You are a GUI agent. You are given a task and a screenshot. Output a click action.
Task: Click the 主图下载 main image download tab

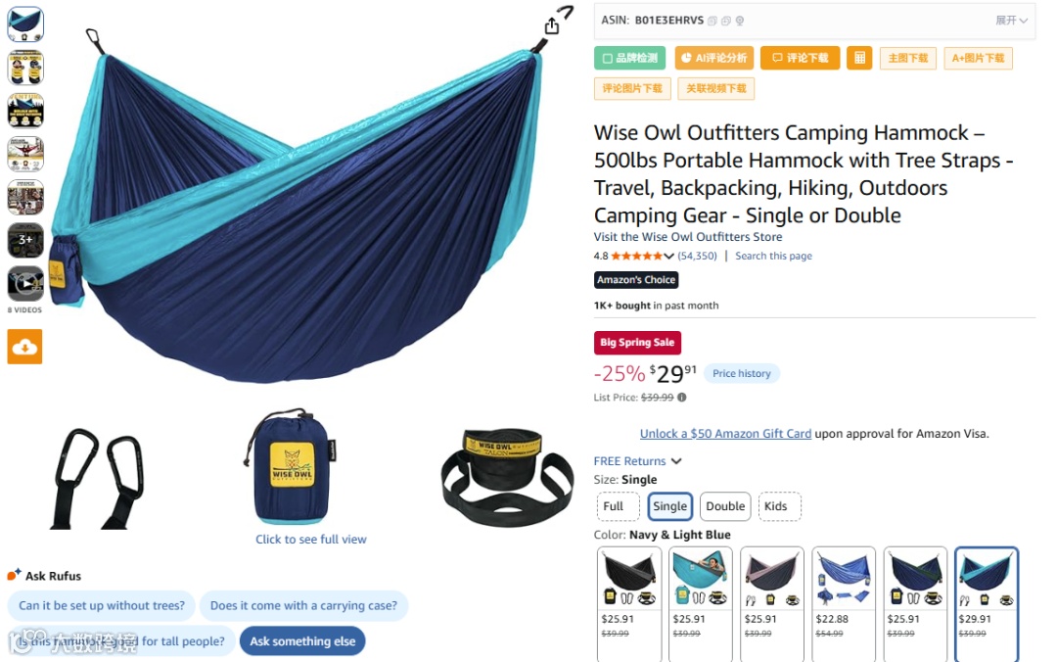(908, 58)
